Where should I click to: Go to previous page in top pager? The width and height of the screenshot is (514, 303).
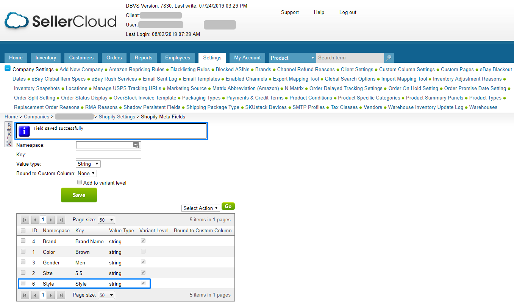[x=35, y=220]
